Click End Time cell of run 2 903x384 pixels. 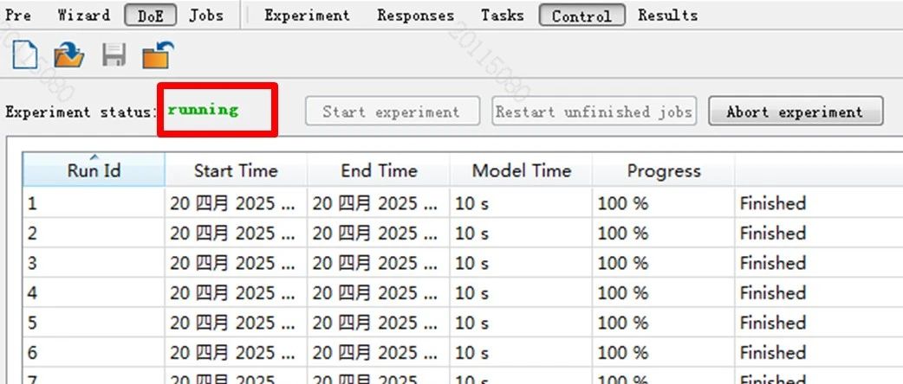click(x=379, y=233)
